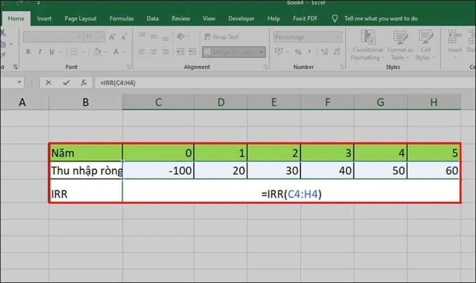Switch to the Home tab
Screen dimensions: 476x283
16,19
